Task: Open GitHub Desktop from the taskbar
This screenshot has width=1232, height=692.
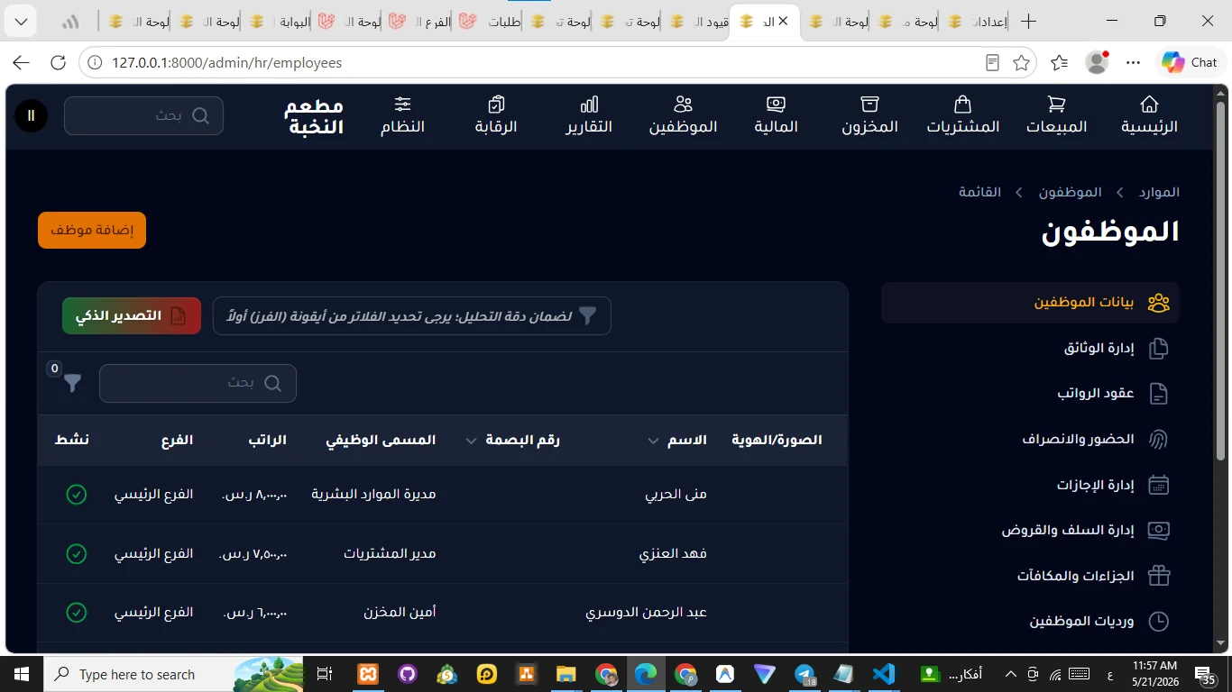Action: (x=407, y=674)
